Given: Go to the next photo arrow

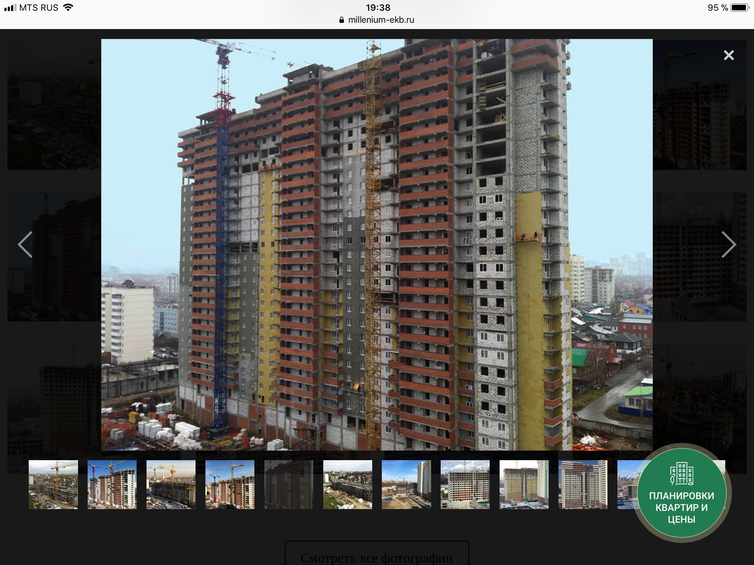Looking at the screenshot, I should [x=728, y=245].
